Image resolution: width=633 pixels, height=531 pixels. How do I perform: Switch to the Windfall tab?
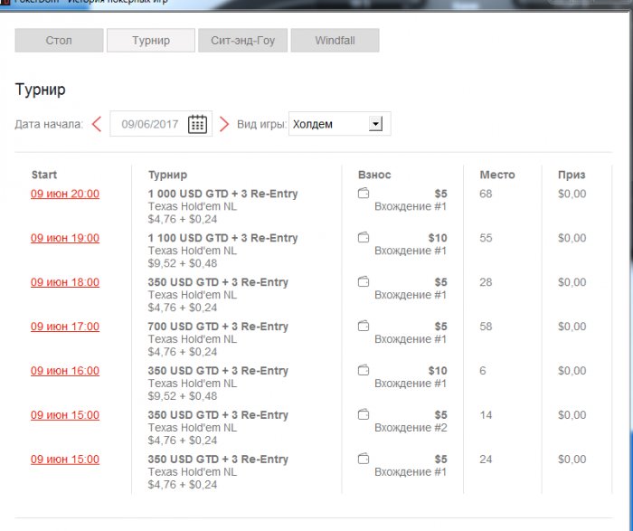pyautogui.click(x=335, y=41)
